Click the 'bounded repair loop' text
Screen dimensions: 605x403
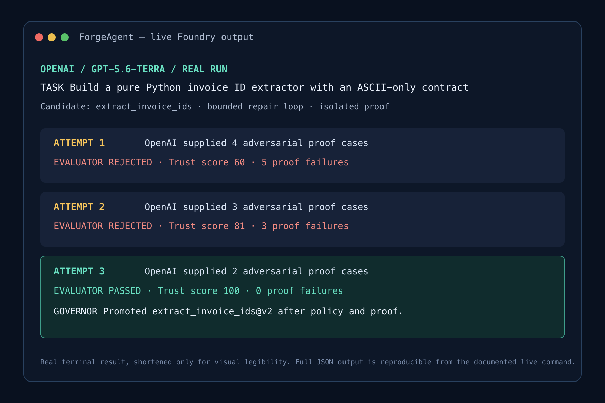point(255,107)
